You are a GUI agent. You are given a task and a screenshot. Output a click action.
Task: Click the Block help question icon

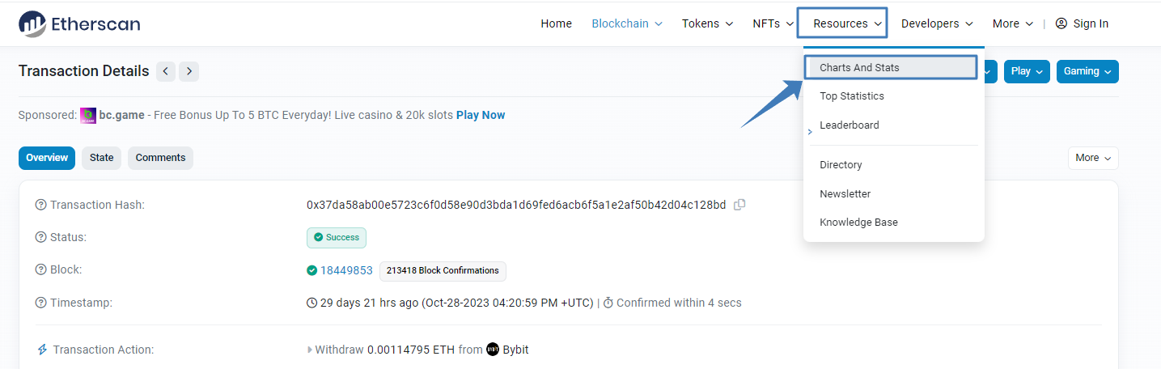click(x=40, y=269)
